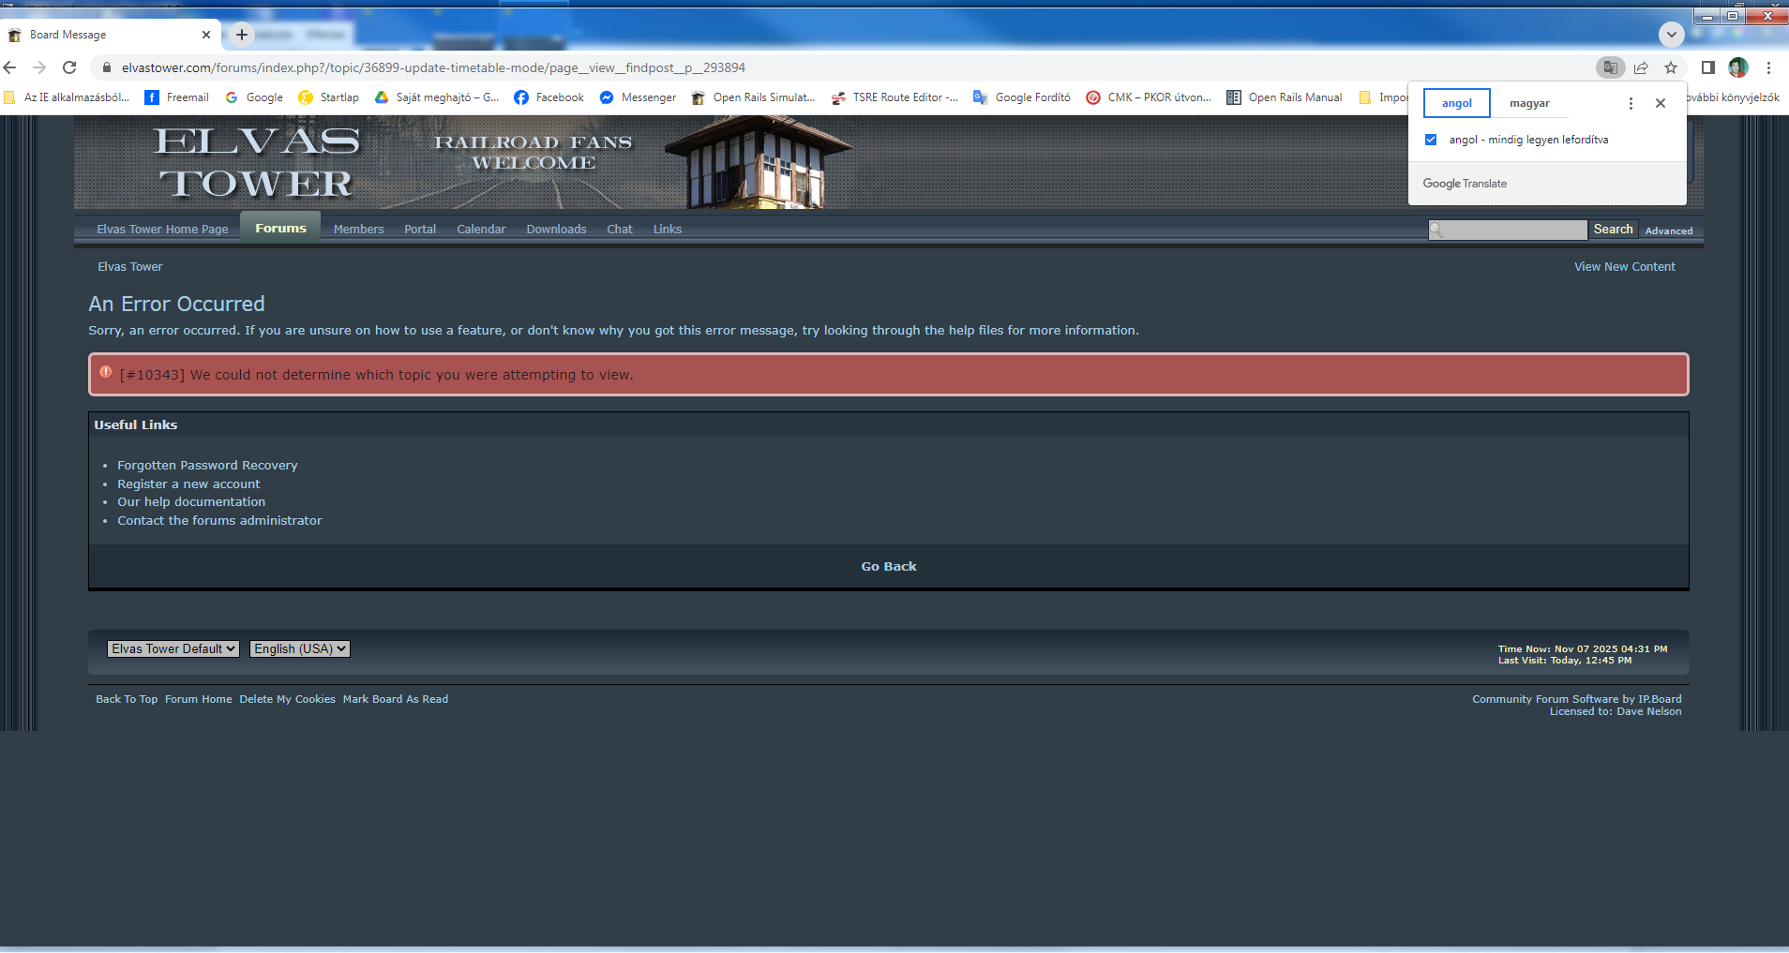Image resolution: width=1789 pixels, height=953 pixels.
Task: Bookmark this page with the star icon
Action: pos(1671,67)
